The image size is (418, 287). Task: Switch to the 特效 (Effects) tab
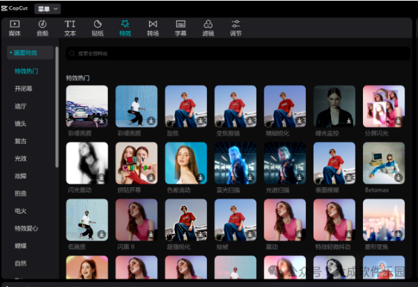(x=125, y=24)
